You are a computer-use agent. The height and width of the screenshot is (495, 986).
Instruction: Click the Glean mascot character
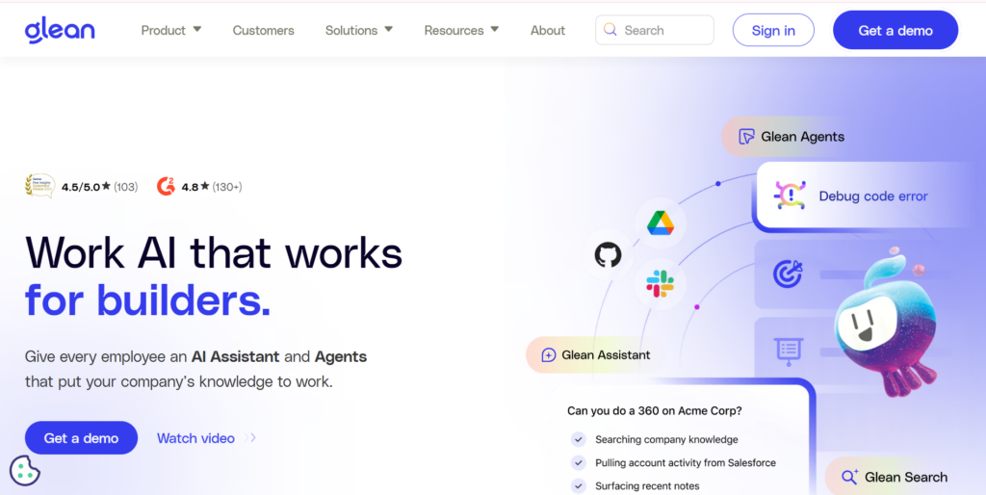887,322
